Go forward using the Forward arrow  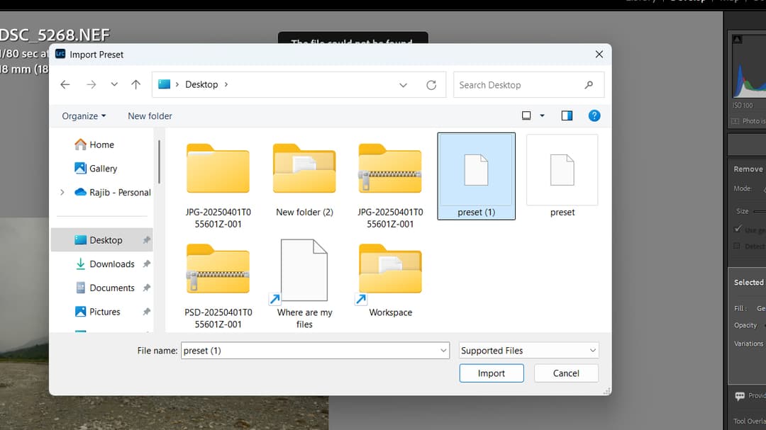point(91,84)
